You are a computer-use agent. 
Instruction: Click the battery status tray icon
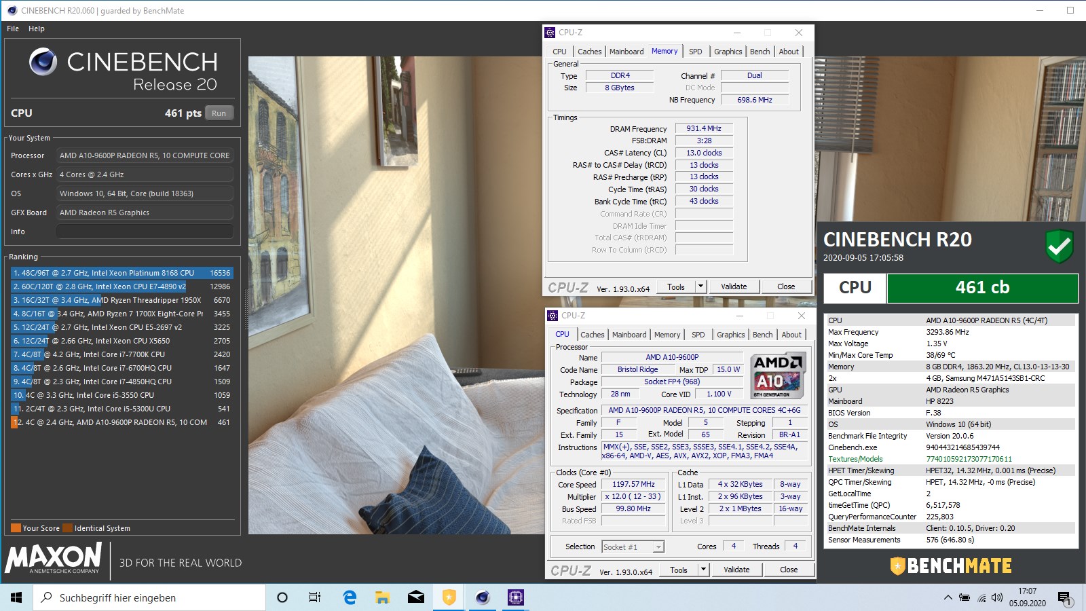[965, 597]
